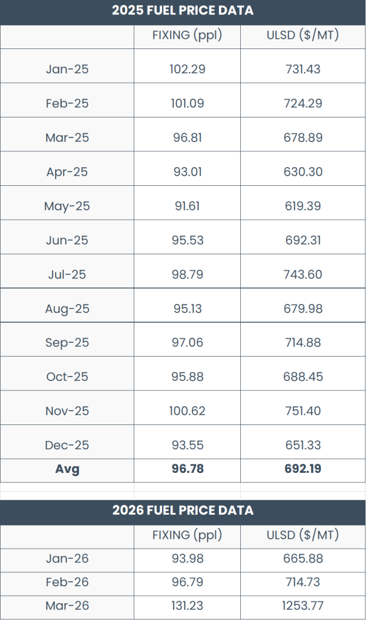
Task: Select the average ULSD value 692.19
Action: click(302, 469)
